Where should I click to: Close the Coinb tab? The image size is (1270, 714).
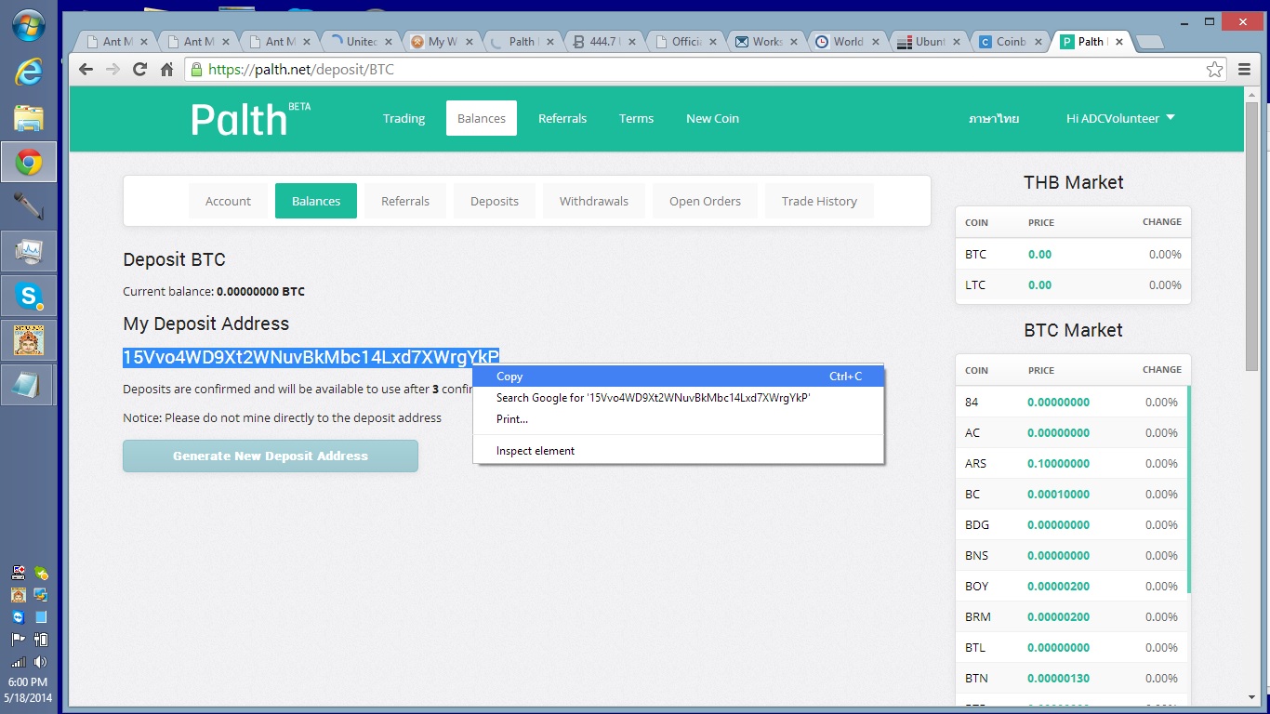(x=1038, y=42)
